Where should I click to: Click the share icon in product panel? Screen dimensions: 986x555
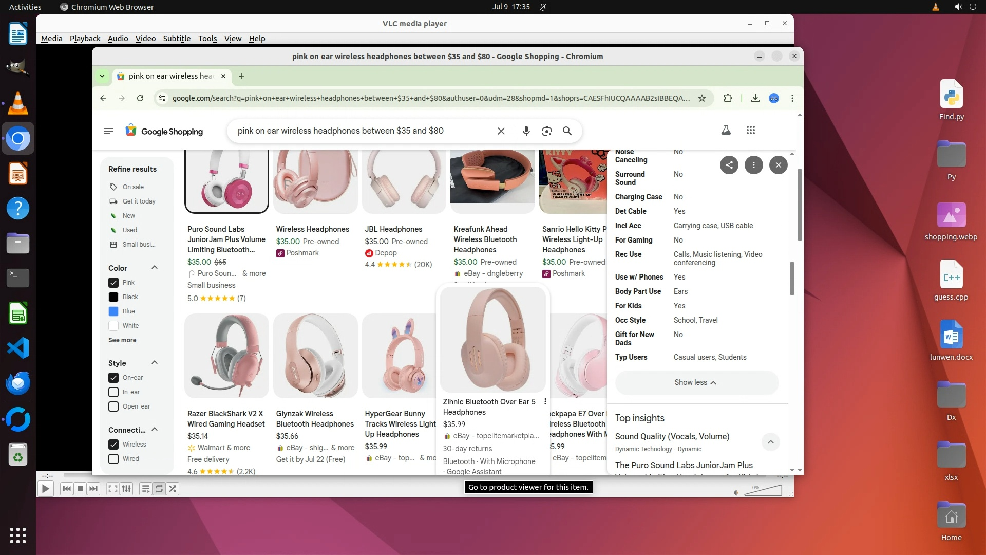click(729, 165)
